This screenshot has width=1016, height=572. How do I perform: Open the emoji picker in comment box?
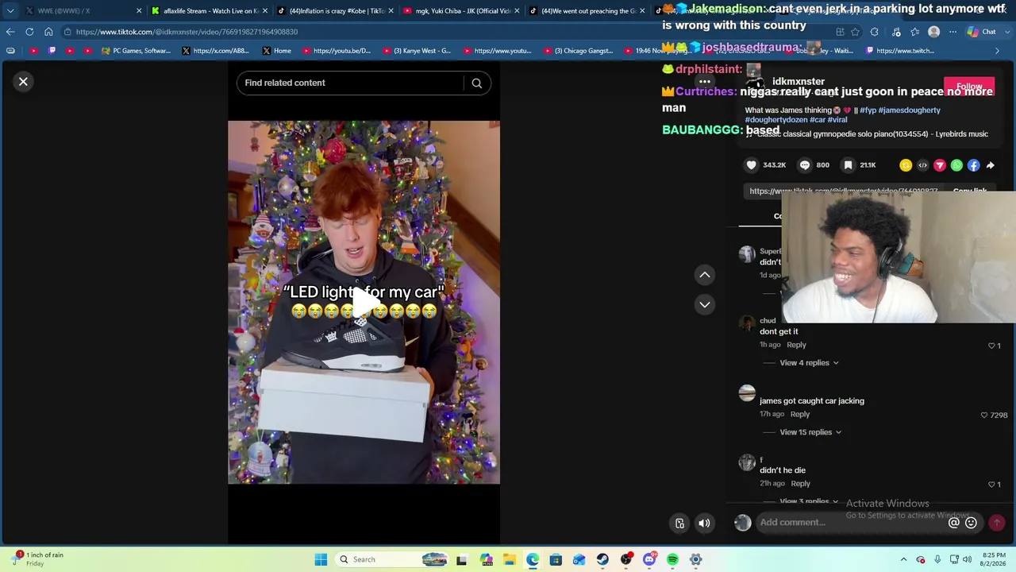click(x=971, y=523)
